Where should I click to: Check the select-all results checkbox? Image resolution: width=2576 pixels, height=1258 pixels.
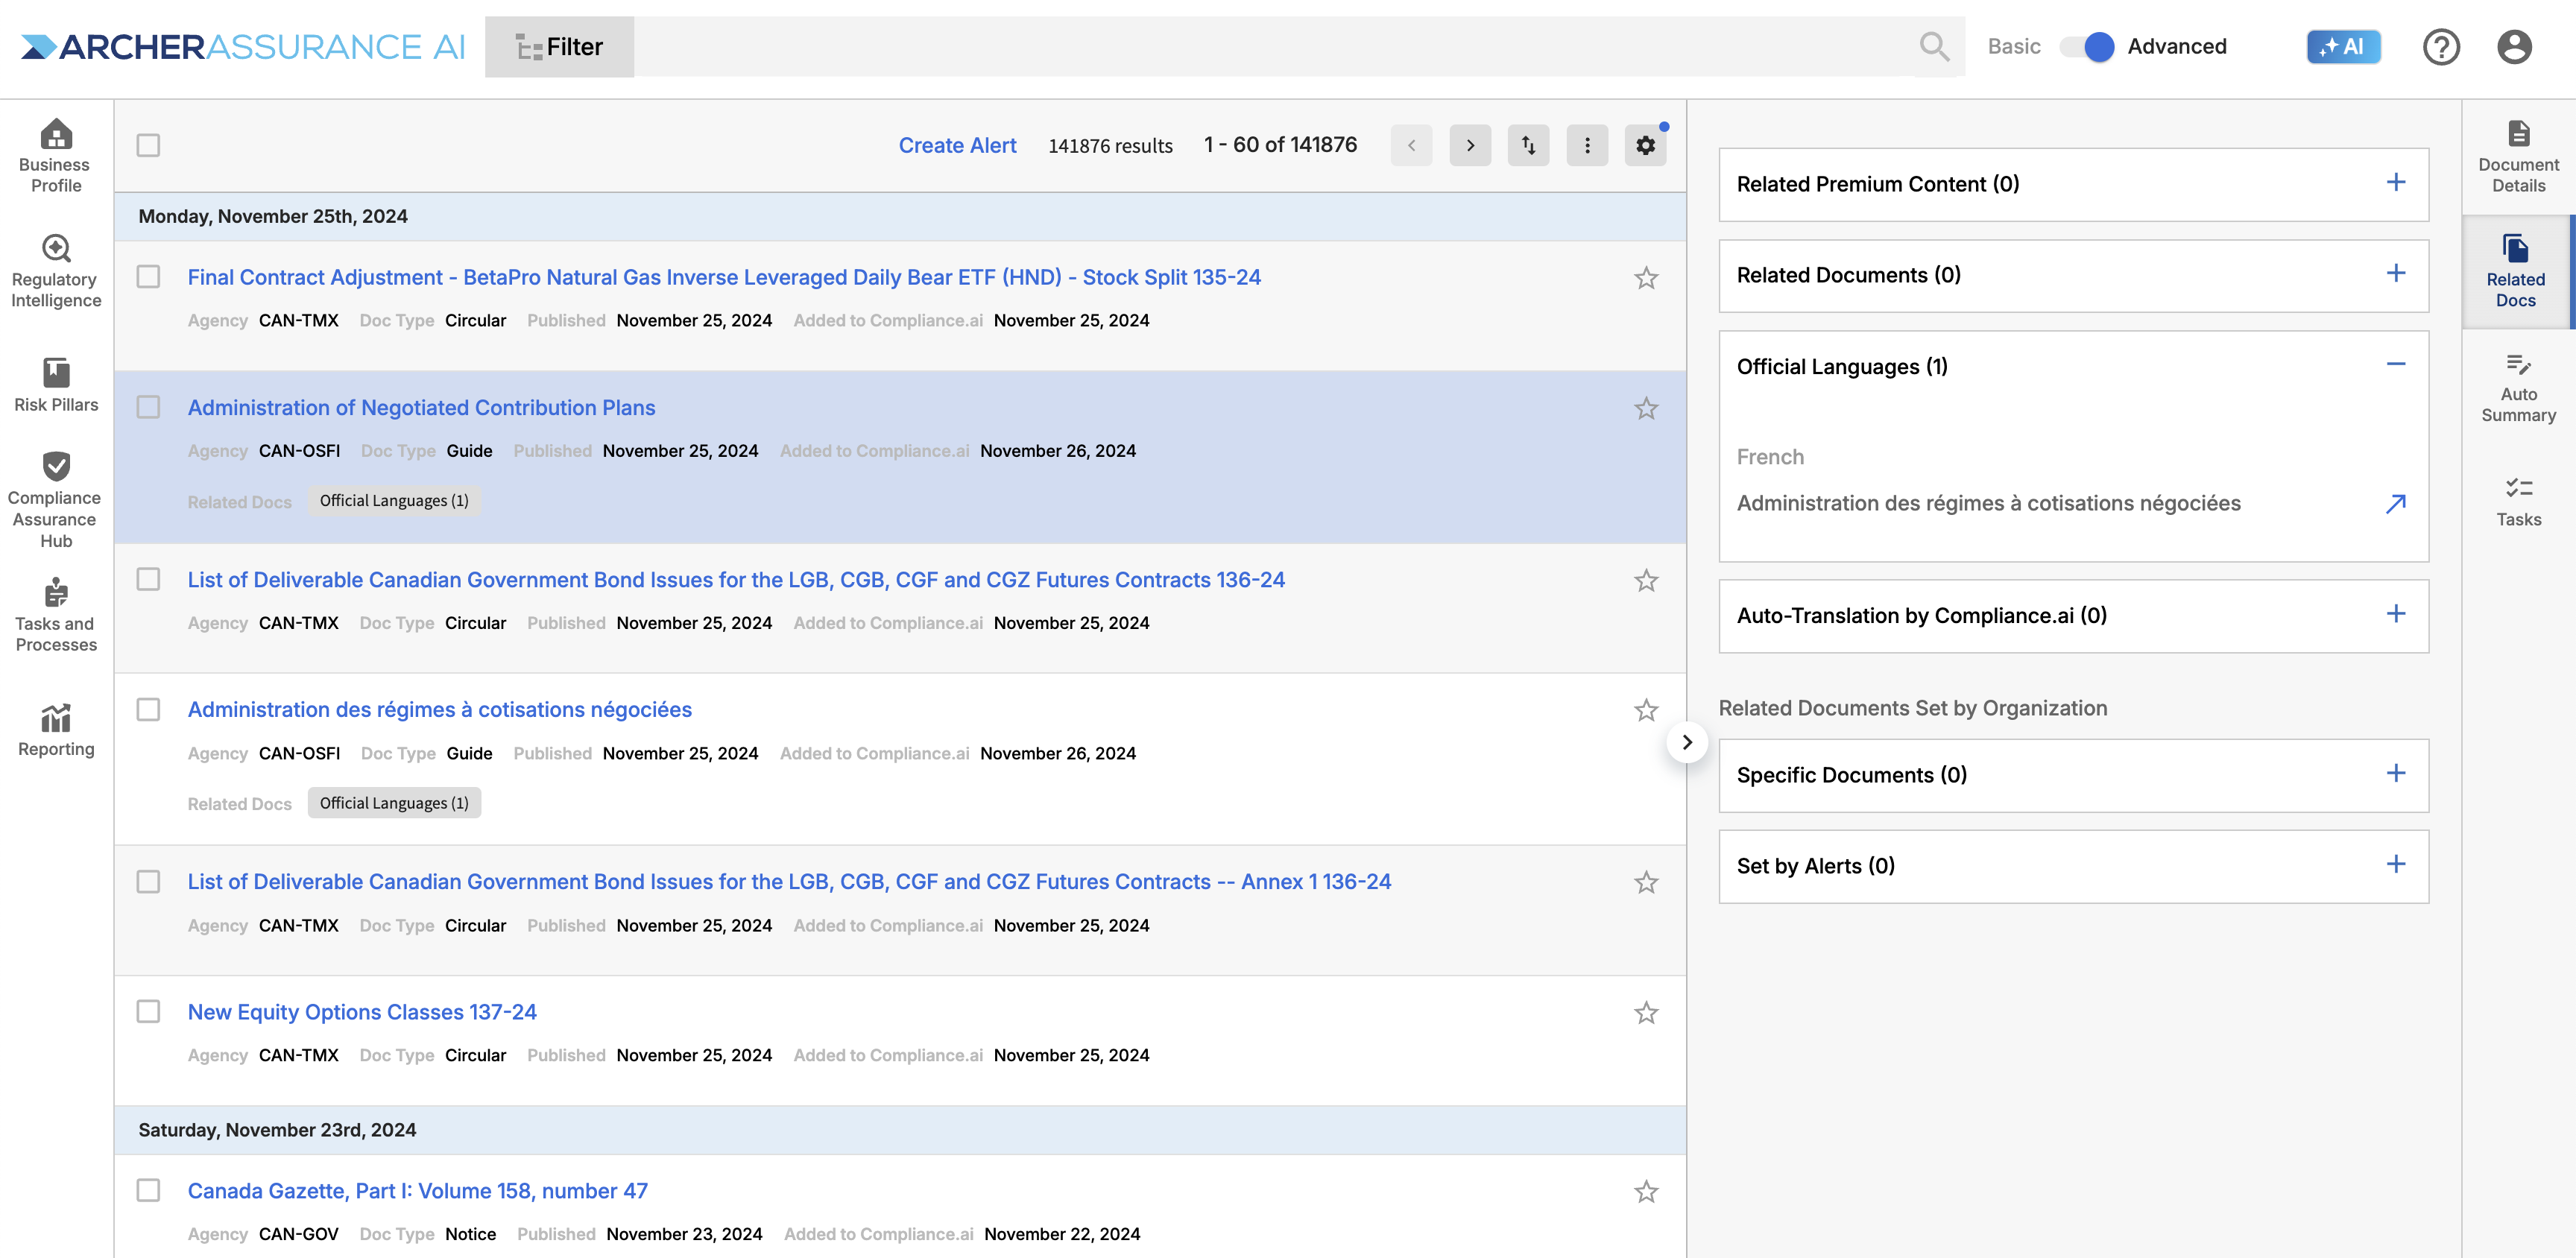pos(148,145)
